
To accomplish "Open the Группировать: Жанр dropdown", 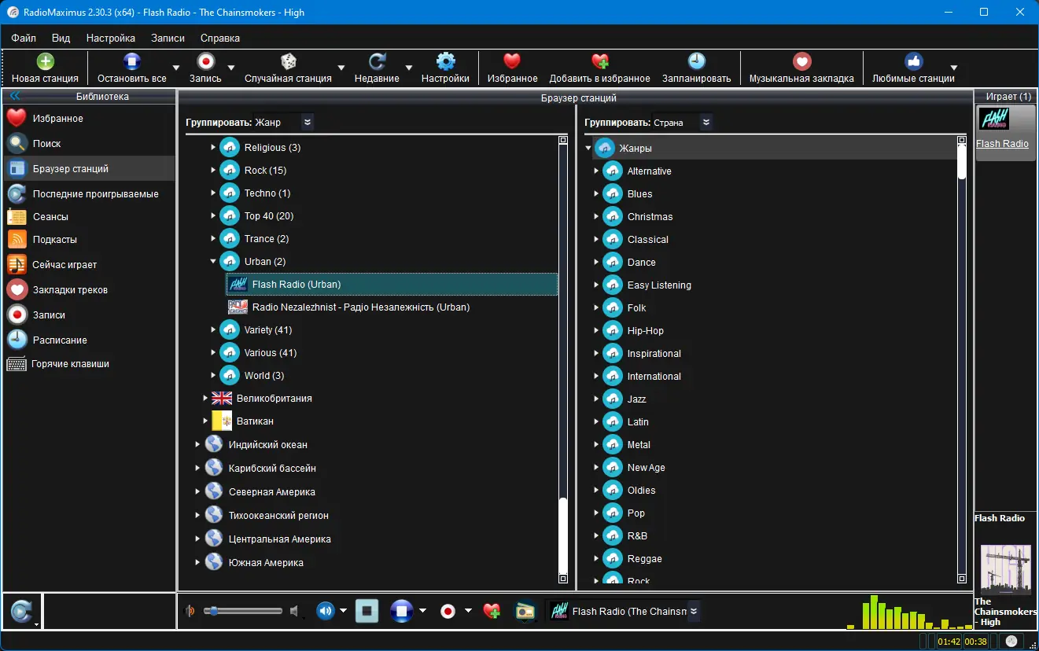I will pos(308,122).
